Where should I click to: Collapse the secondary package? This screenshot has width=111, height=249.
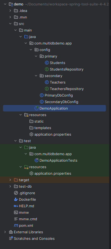(x=36, y=76)
